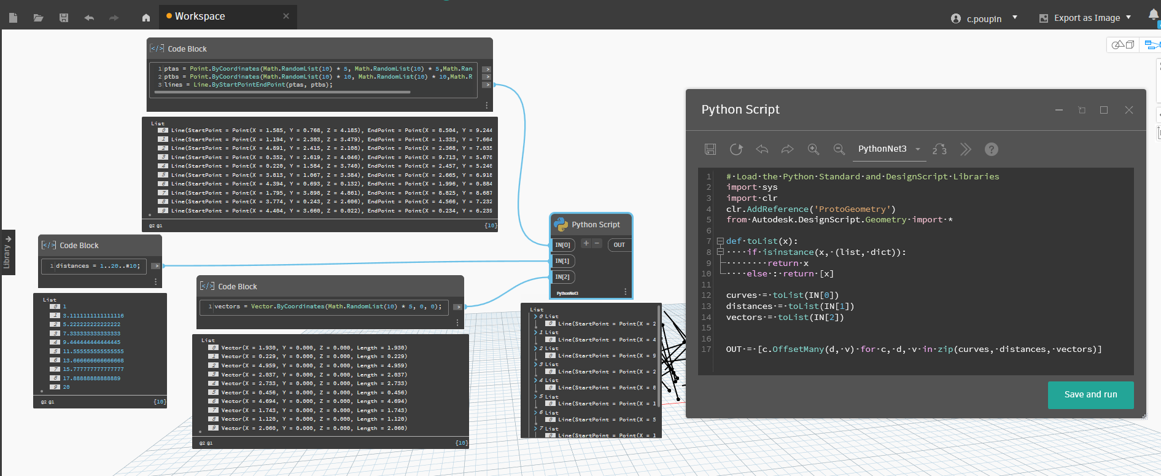The height and width of the screenshot is (476, 1161).
Task: Add an input port to Python Script node
Action: [x=586, y=244]
